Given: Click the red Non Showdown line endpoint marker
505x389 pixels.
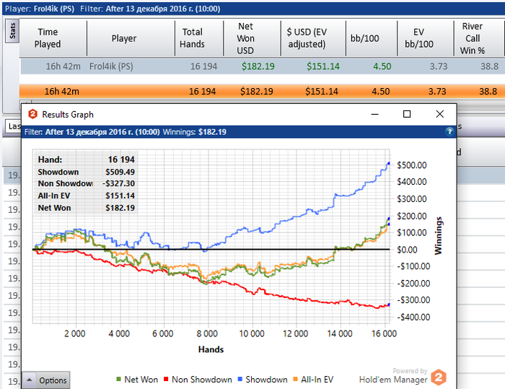Looking at the screenshot, I should (x=389, y=305).
